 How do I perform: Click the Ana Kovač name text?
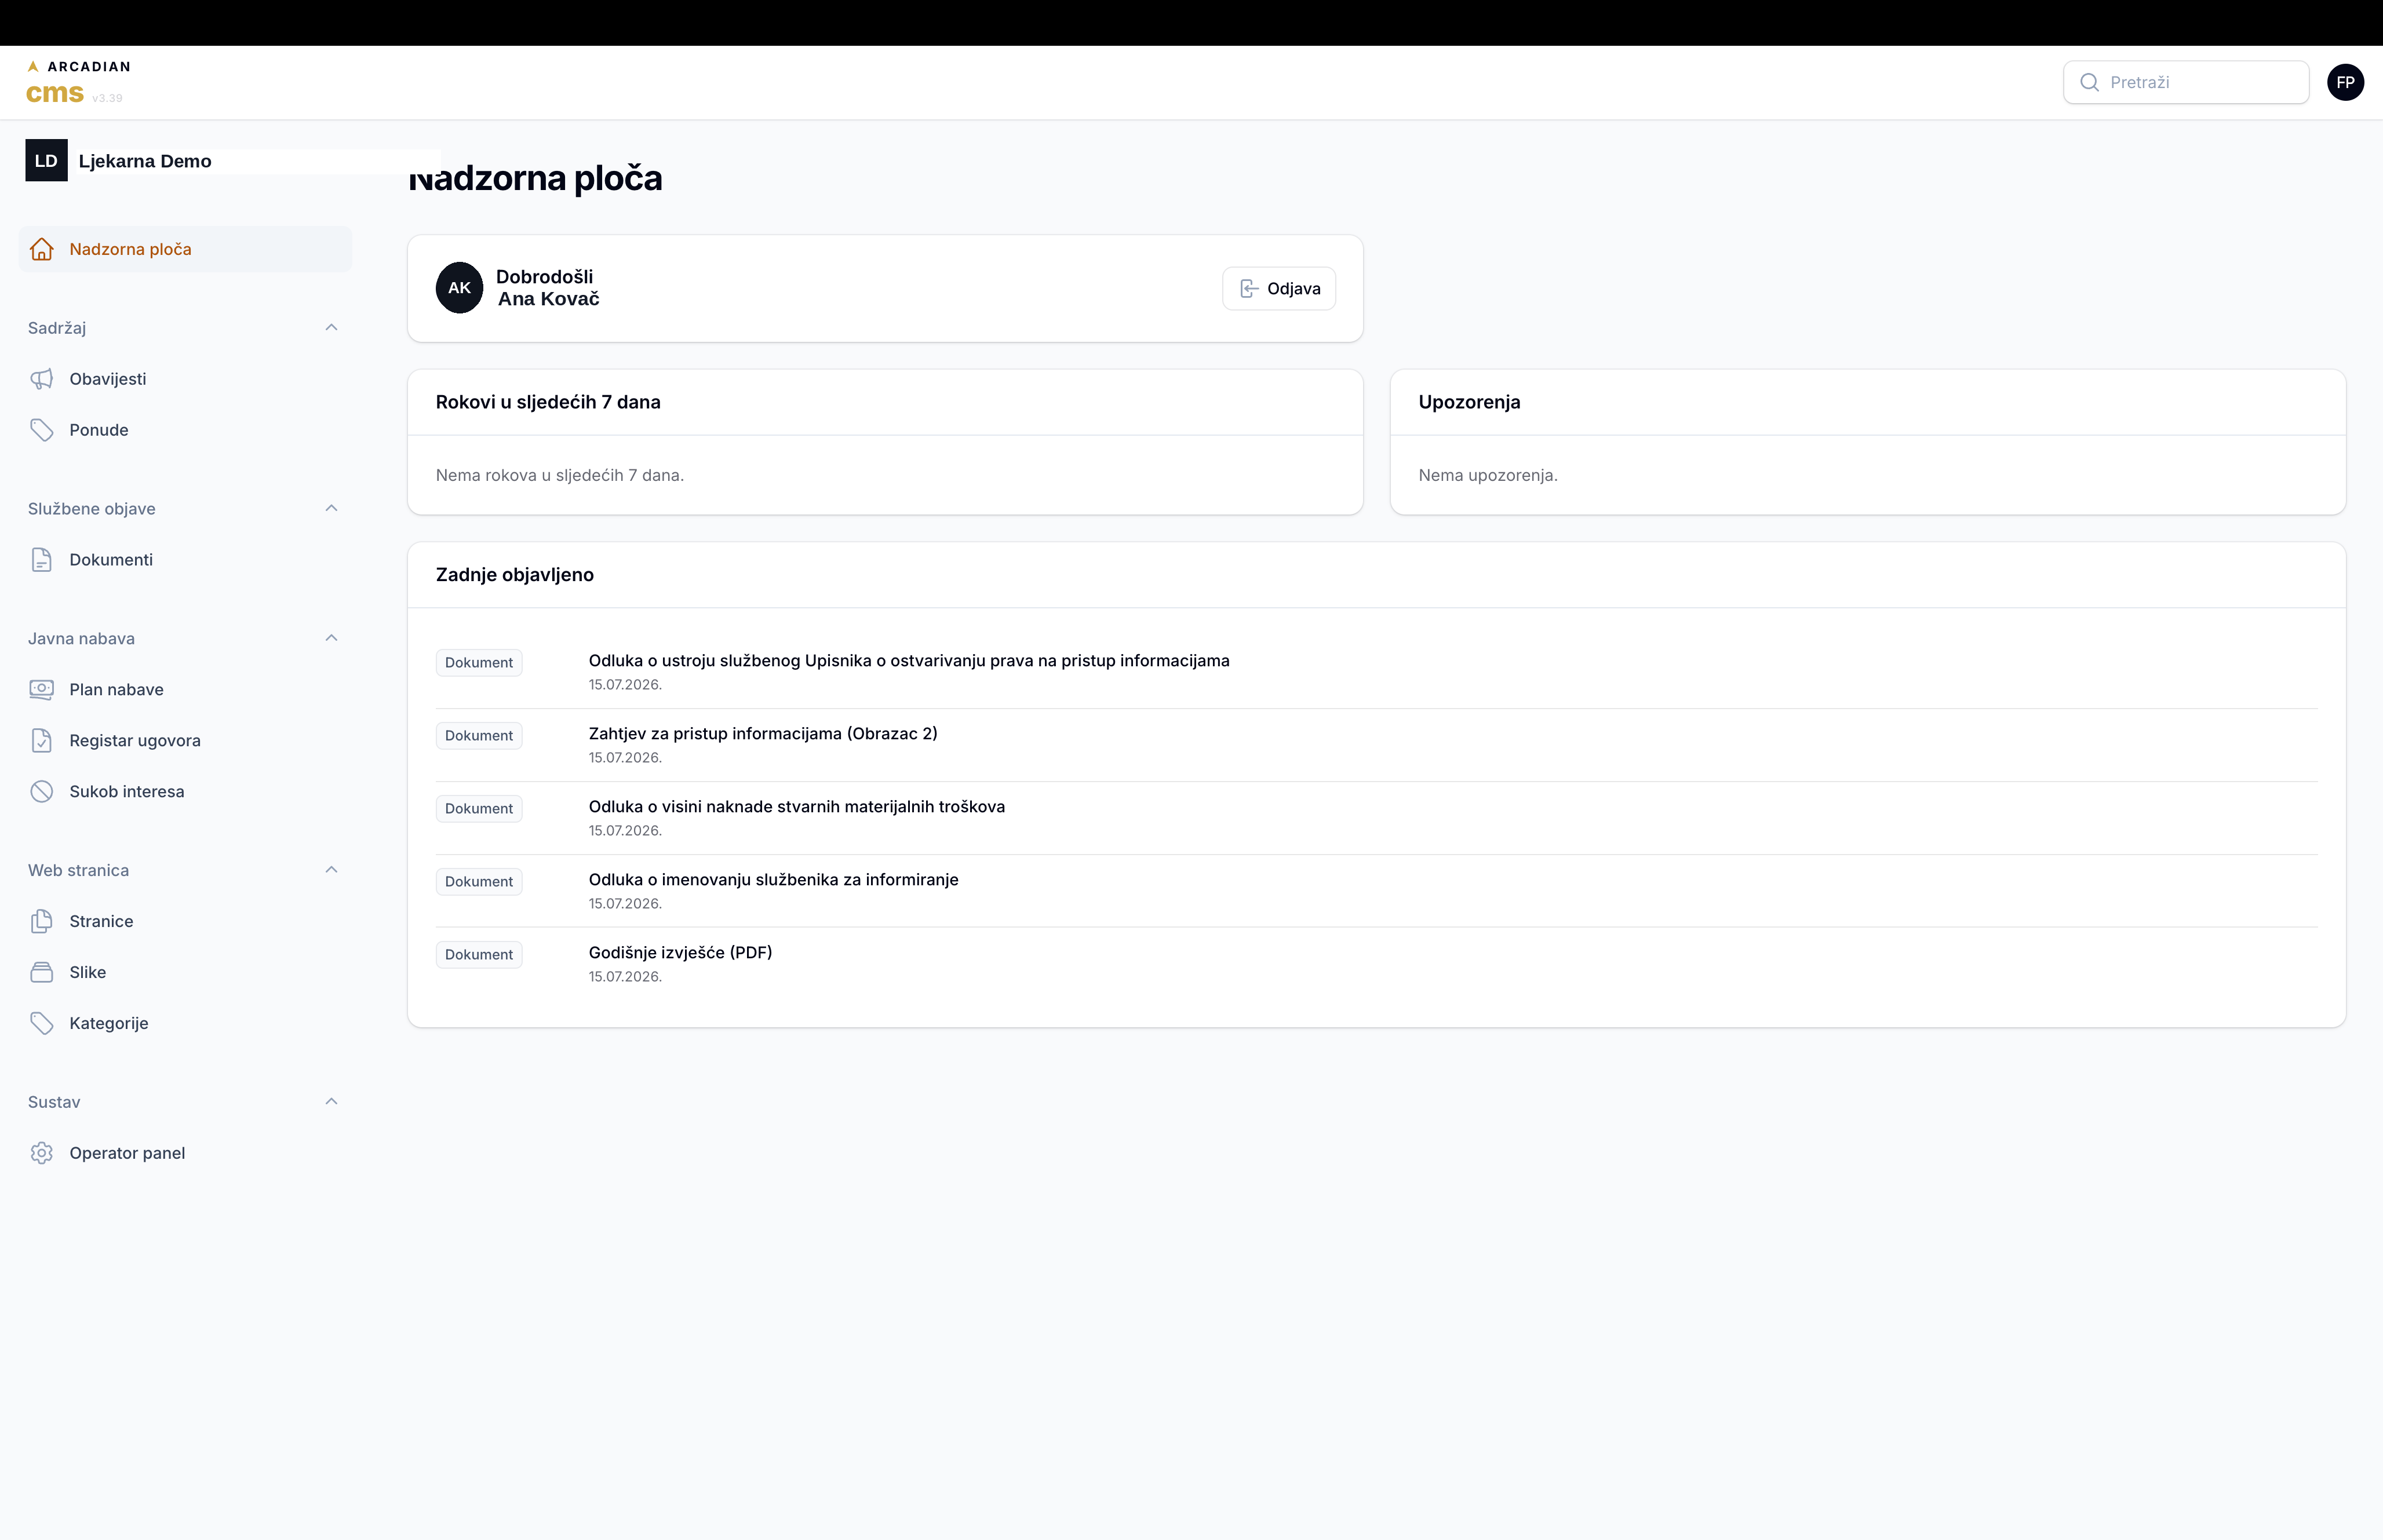549,299
